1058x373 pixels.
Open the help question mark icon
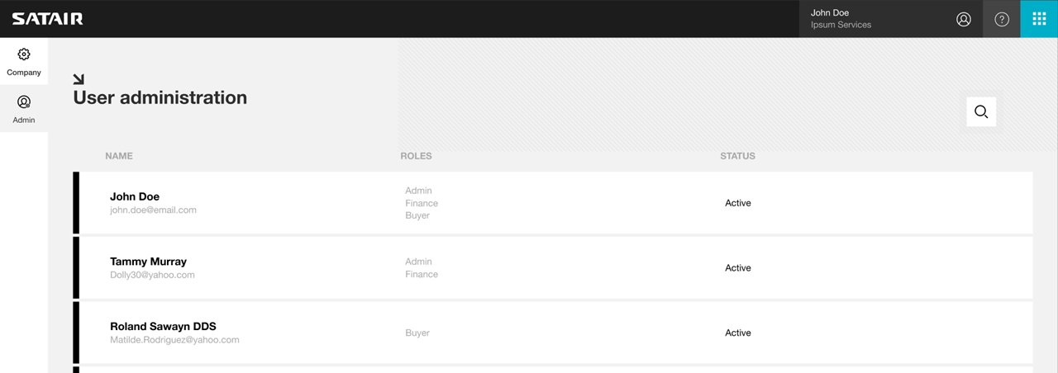[1002, 19]
